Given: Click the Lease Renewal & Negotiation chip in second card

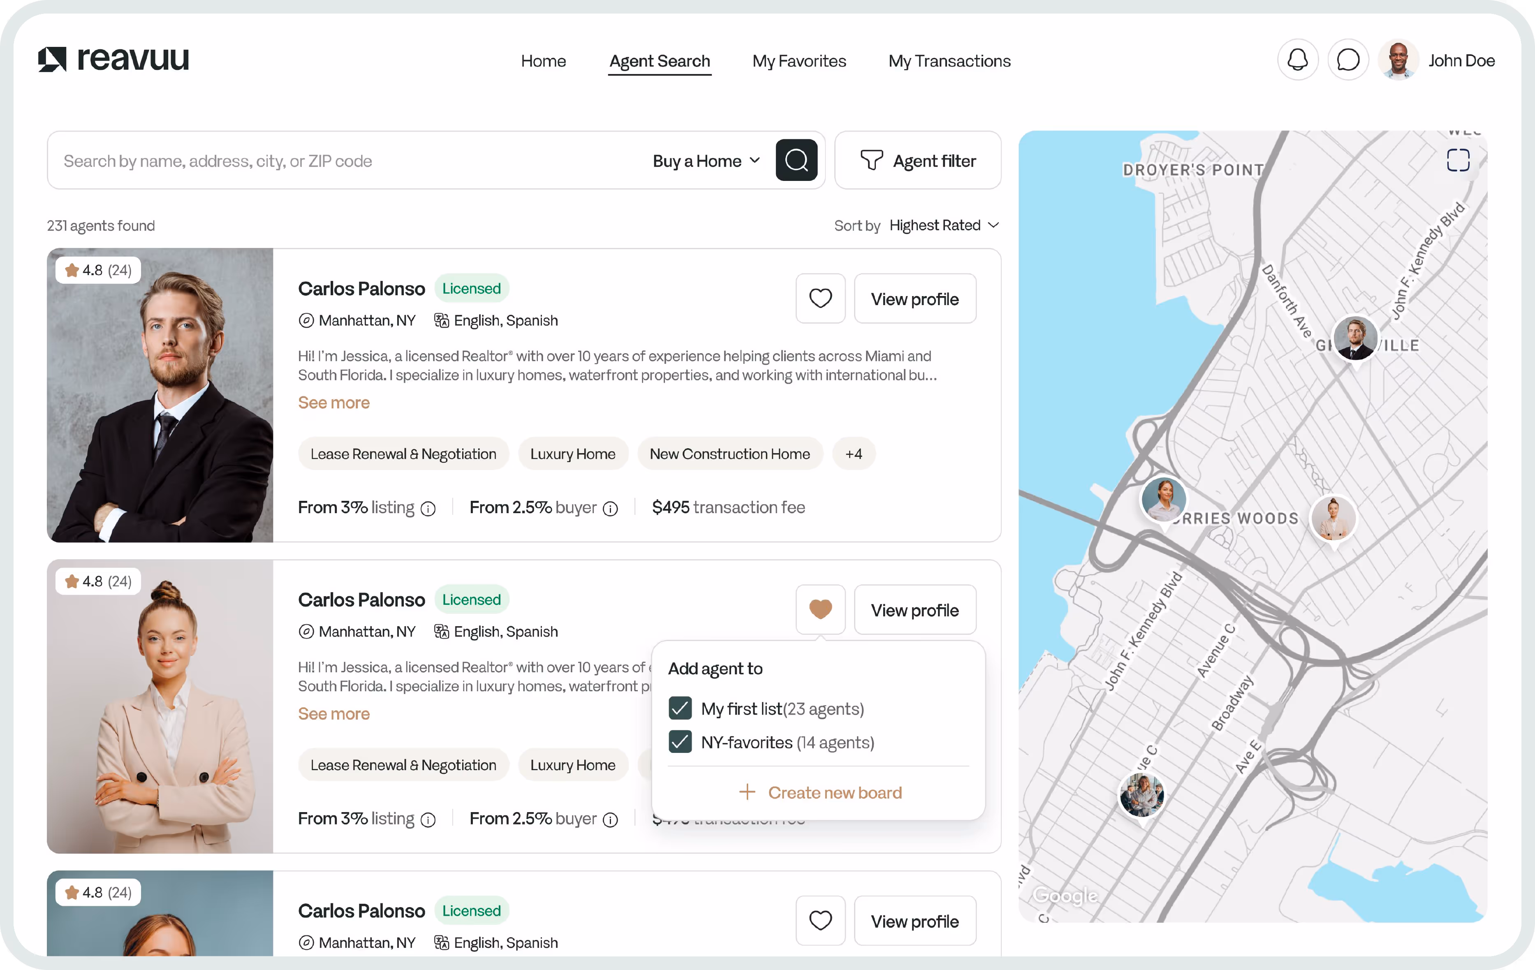Looking at the screenshot, I should 403,765.
